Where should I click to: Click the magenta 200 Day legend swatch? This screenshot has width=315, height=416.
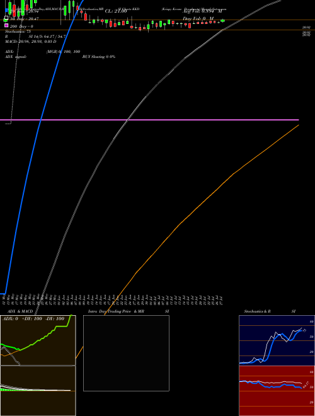point(6,25)
